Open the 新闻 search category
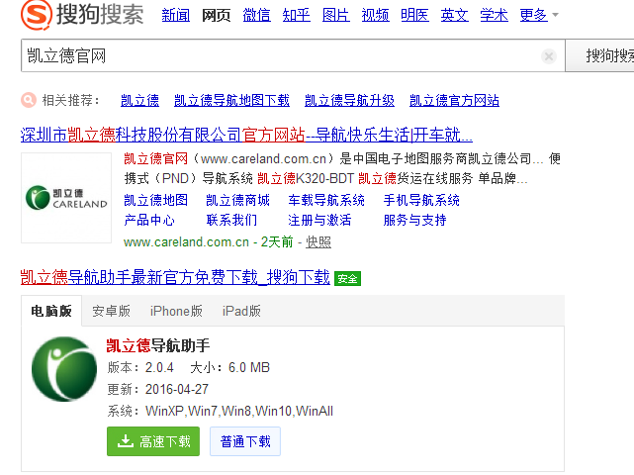The height and width of the screenshot is (475, 634). click(x=175, y=15)
